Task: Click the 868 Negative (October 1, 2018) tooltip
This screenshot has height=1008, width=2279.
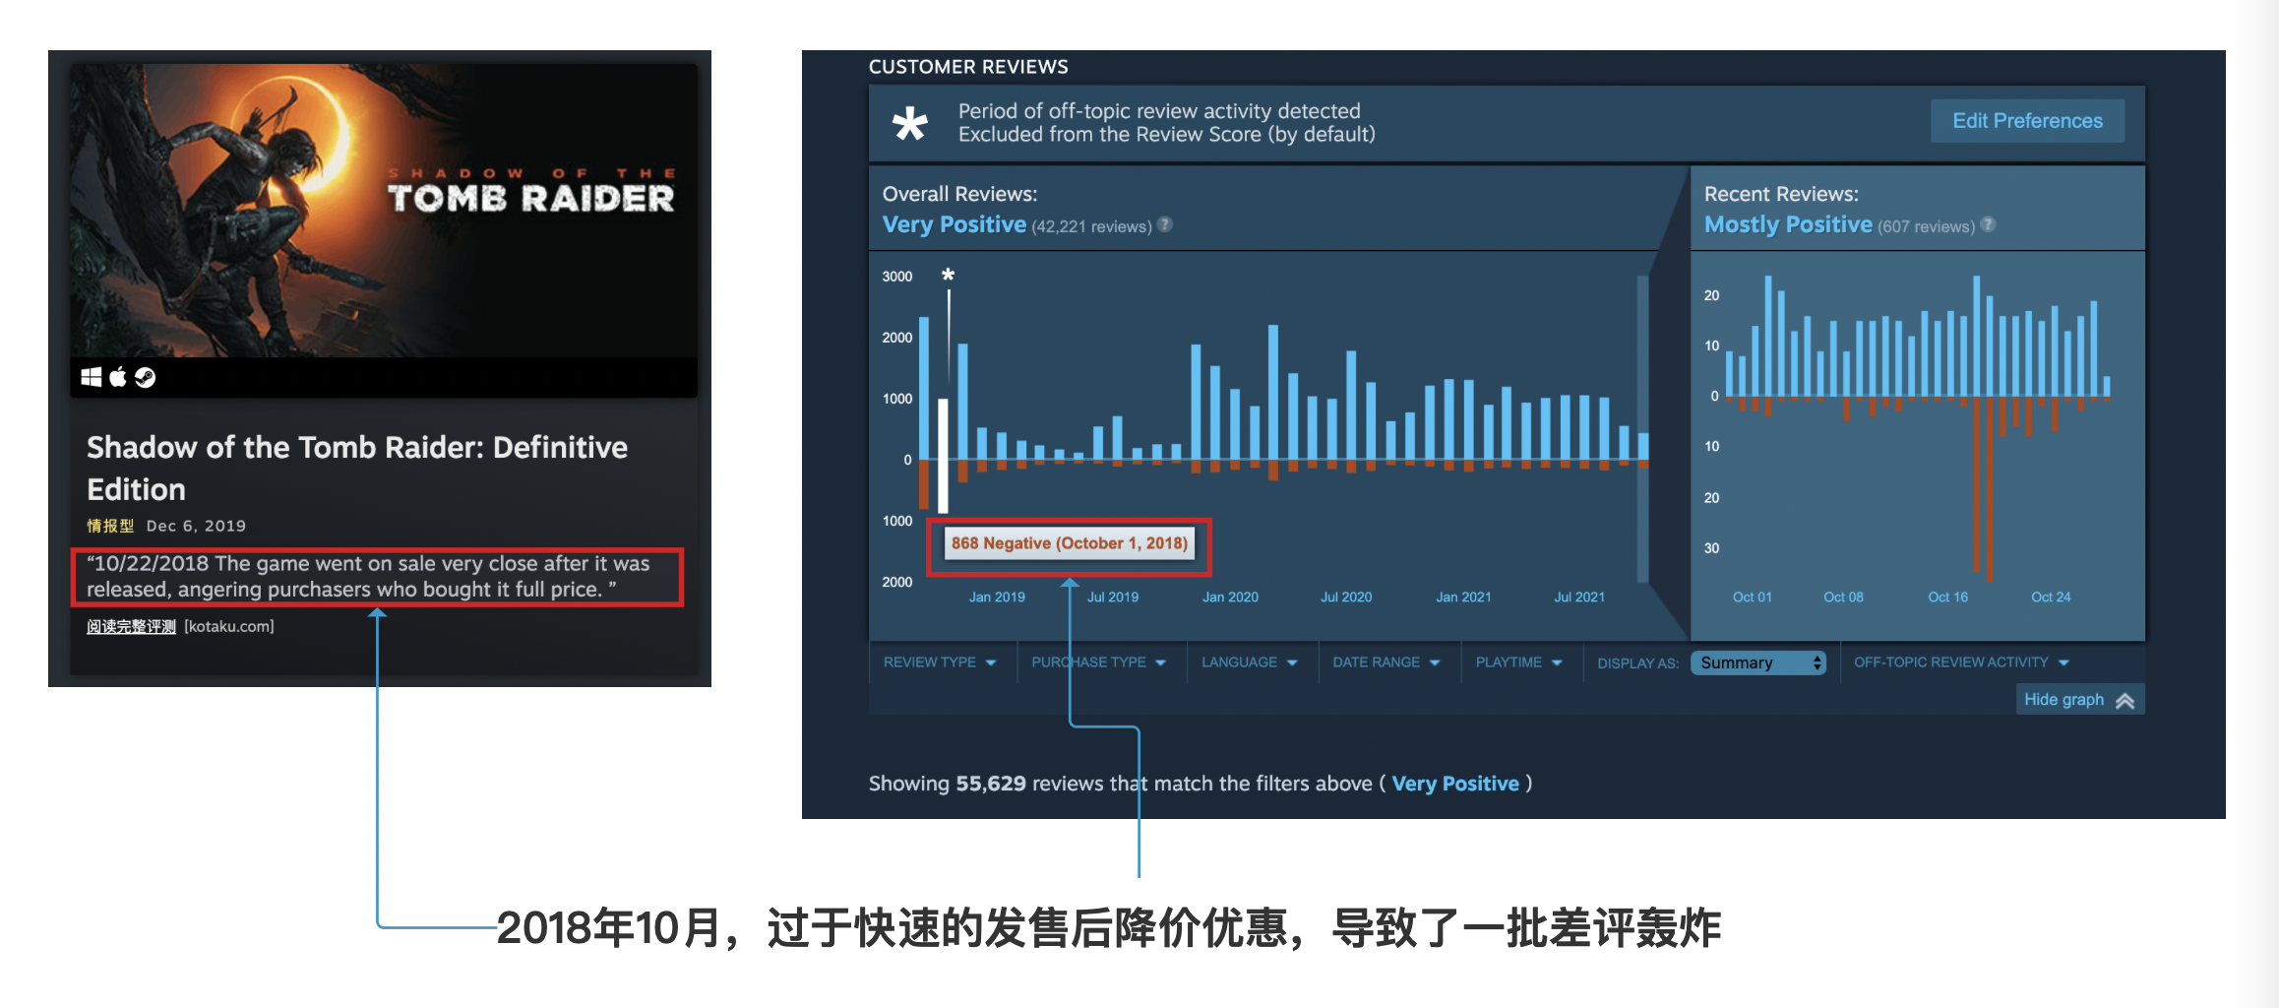Action: point(1069,543)
